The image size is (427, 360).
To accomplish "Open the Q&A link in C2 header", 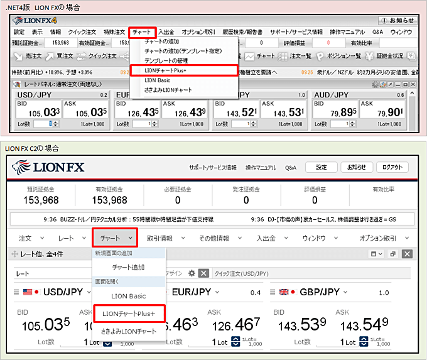I will pos(291,168).
